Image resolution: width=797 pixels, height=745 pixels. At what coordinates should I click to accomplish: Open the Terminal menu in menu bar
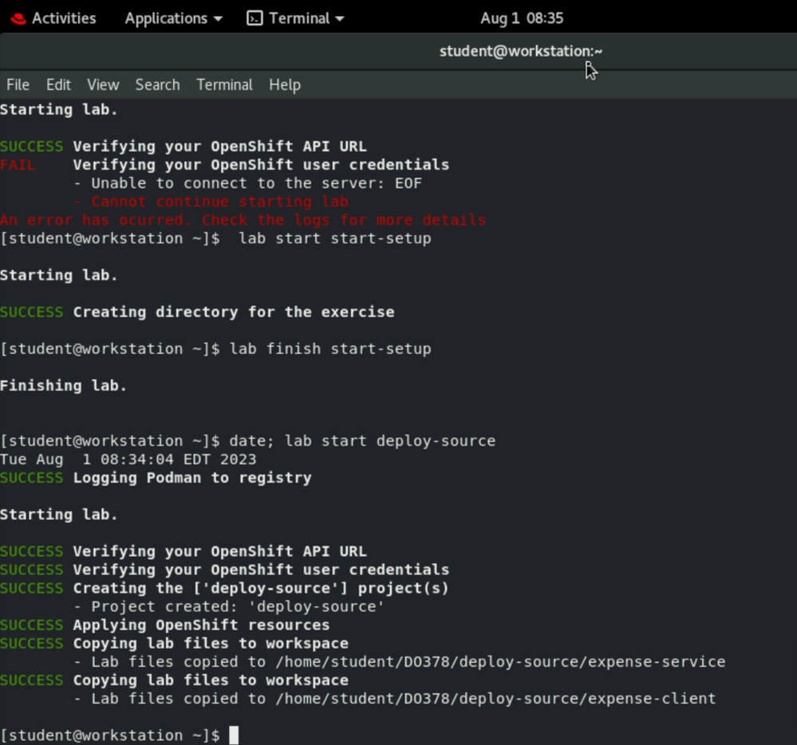pyautogui.click(x=224, y=85)
